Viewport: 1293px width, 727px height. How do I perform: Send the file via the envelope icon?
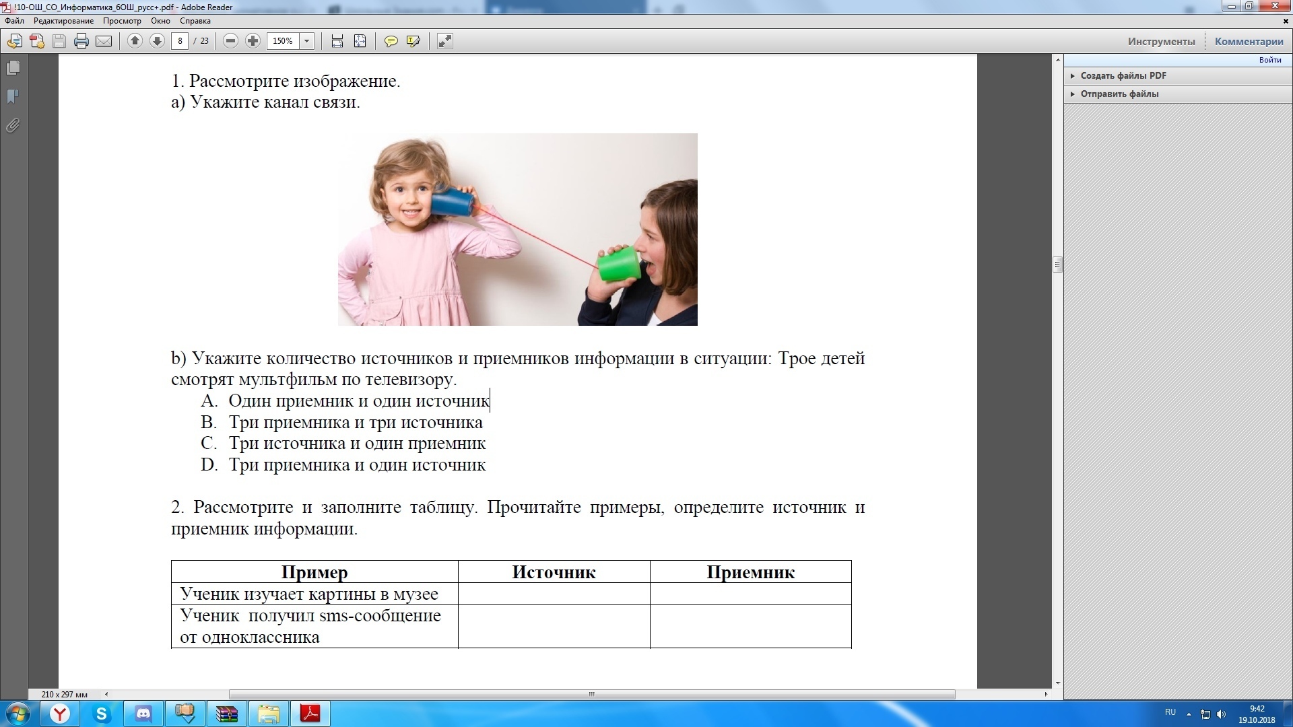(104, 42)
